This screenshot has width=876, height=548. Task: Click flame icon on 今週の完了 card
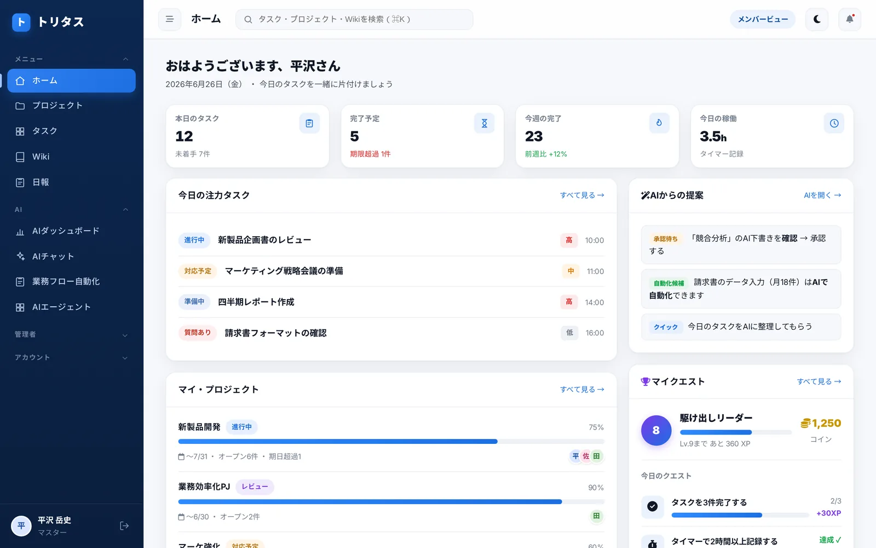tap(659, 123)
